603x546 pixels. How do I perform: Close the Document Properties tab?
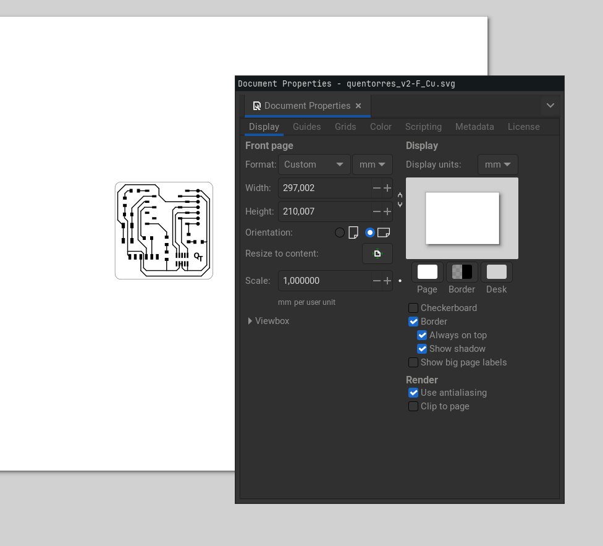point(358,106)
